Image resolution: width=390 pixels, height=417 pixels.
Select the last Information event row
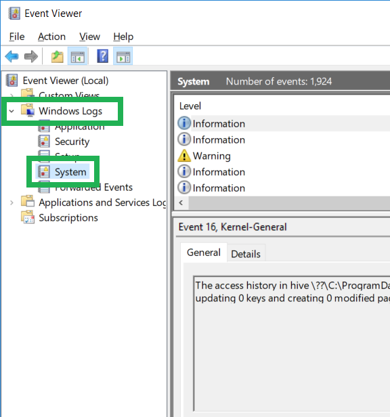point(284,188)
